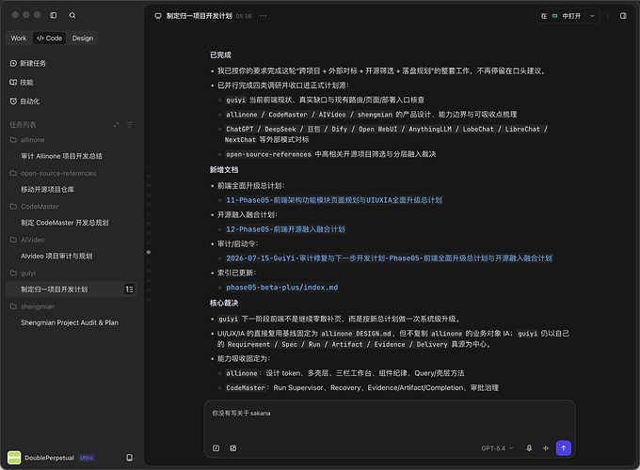Click the highlighted dot in the message scroll markers
The height and width of the screenshot is (470, 640).
149,252
